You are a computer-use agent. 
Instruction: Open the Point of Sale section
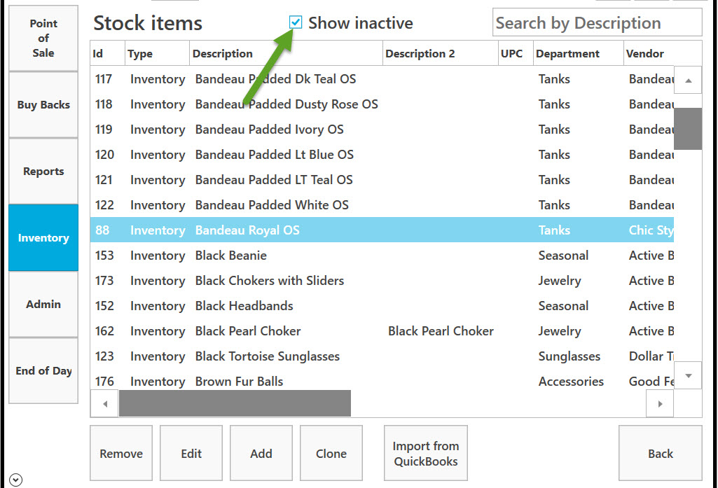coord(43,38)
